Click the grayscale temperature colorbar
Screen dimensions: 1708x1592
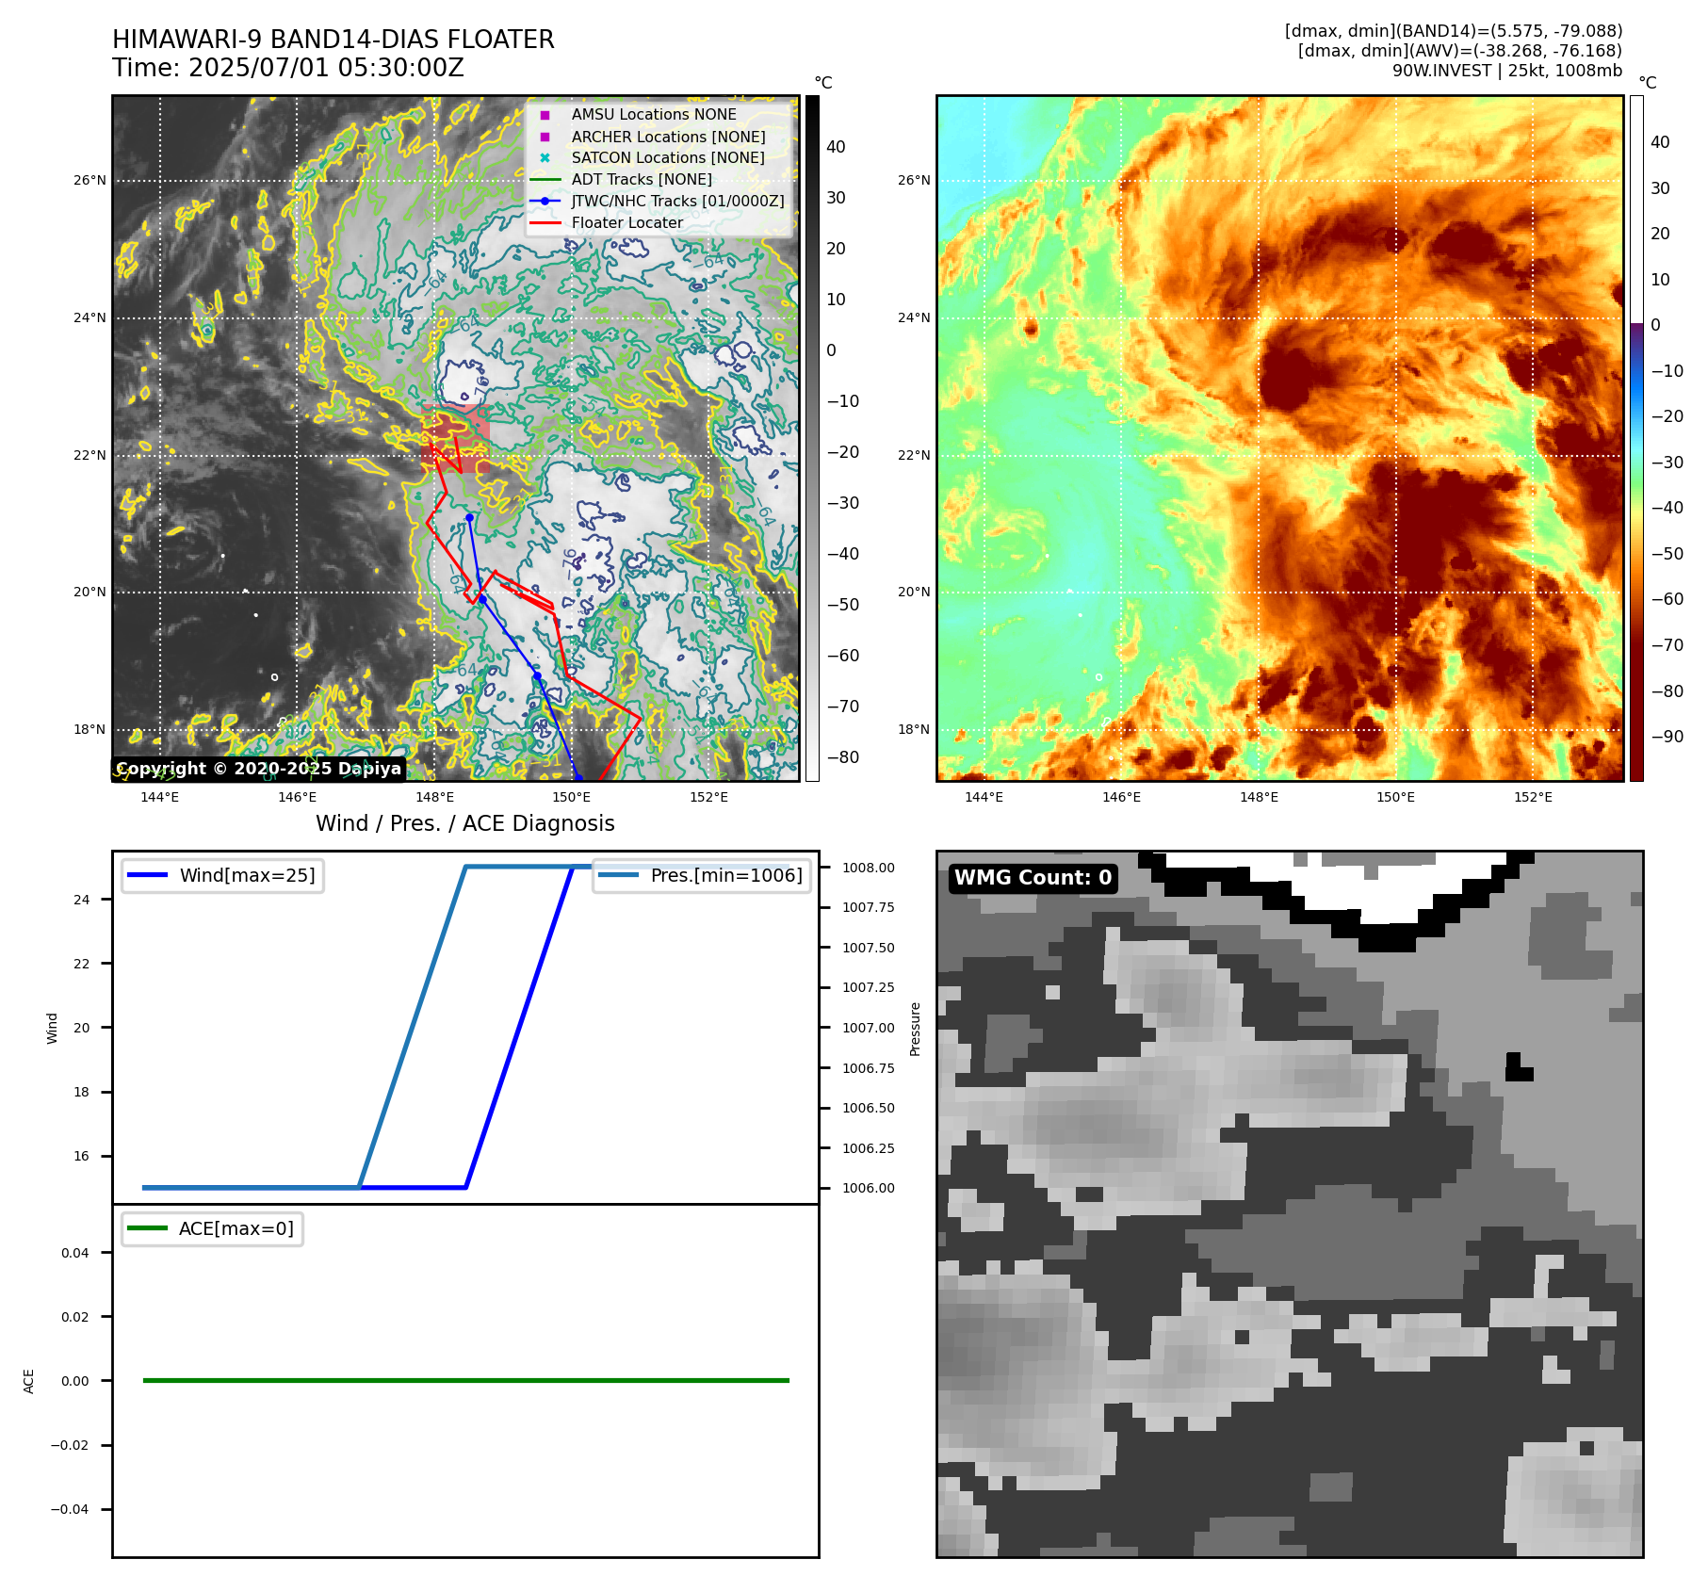(x=812, y=438)
